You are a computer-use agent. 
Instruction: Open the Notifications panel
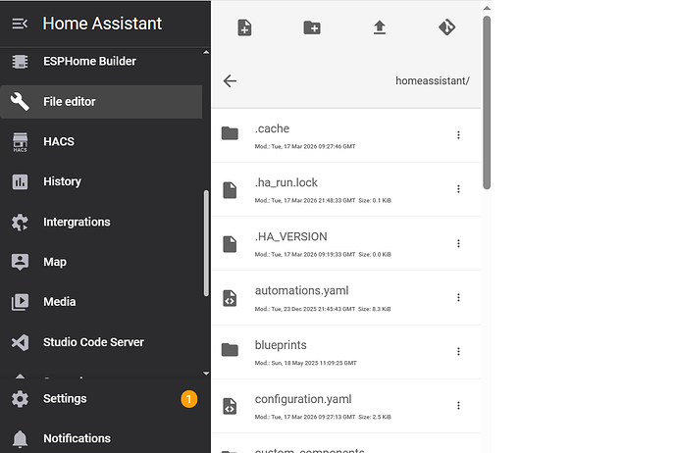tap(77, 438)
